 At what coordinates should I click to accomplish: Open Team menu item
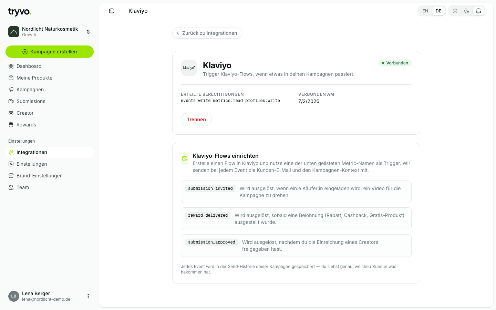(50, 187)
